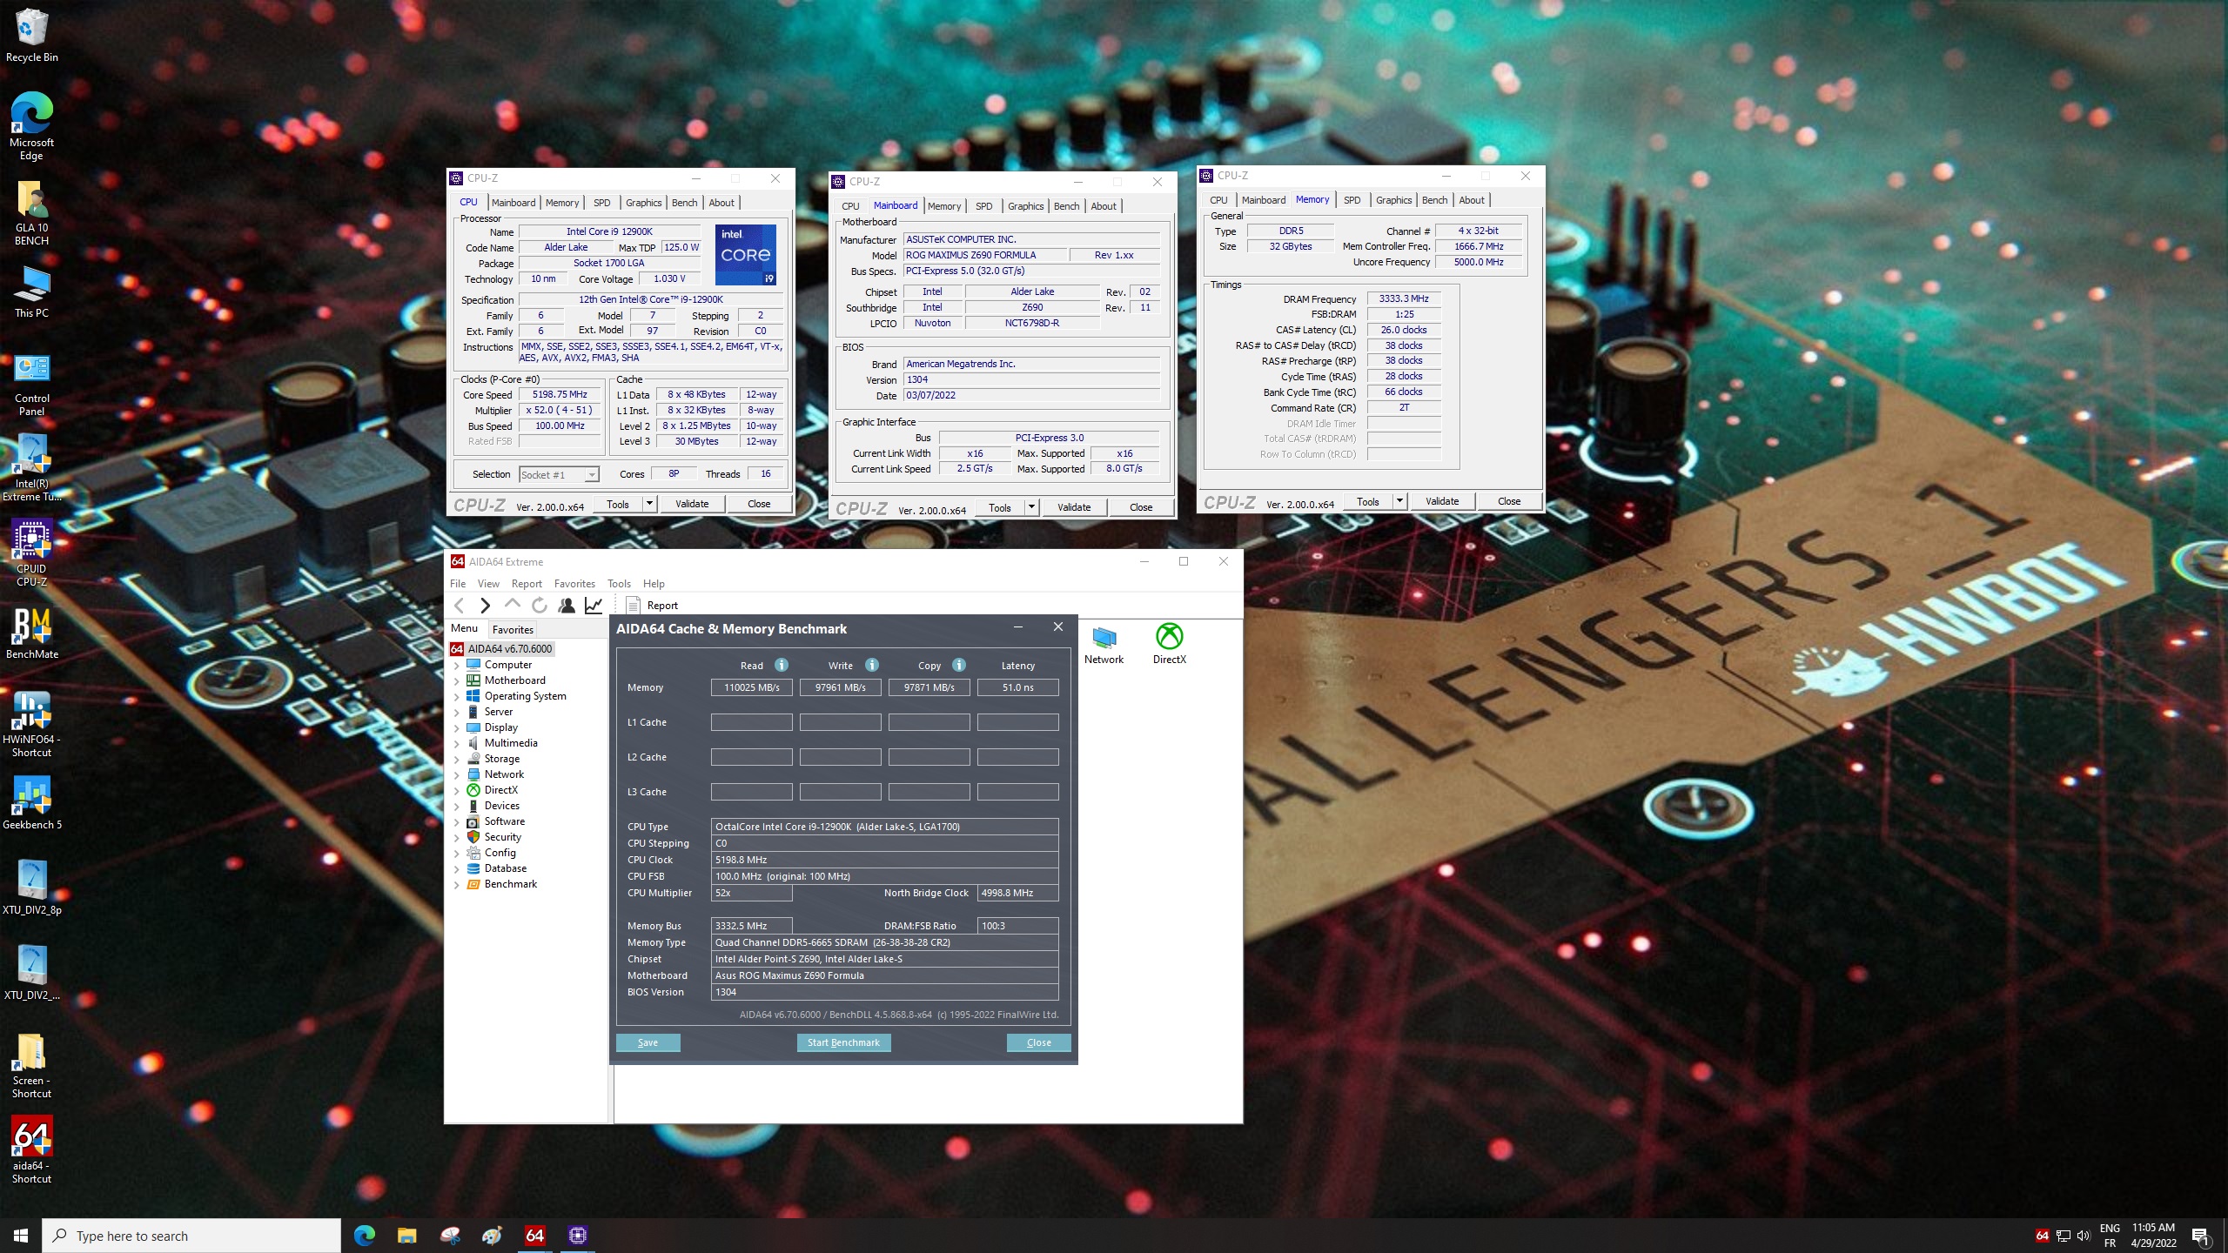
Task: Click the AIDA64 taskbar icon
Action: (x=534, y=1236)
